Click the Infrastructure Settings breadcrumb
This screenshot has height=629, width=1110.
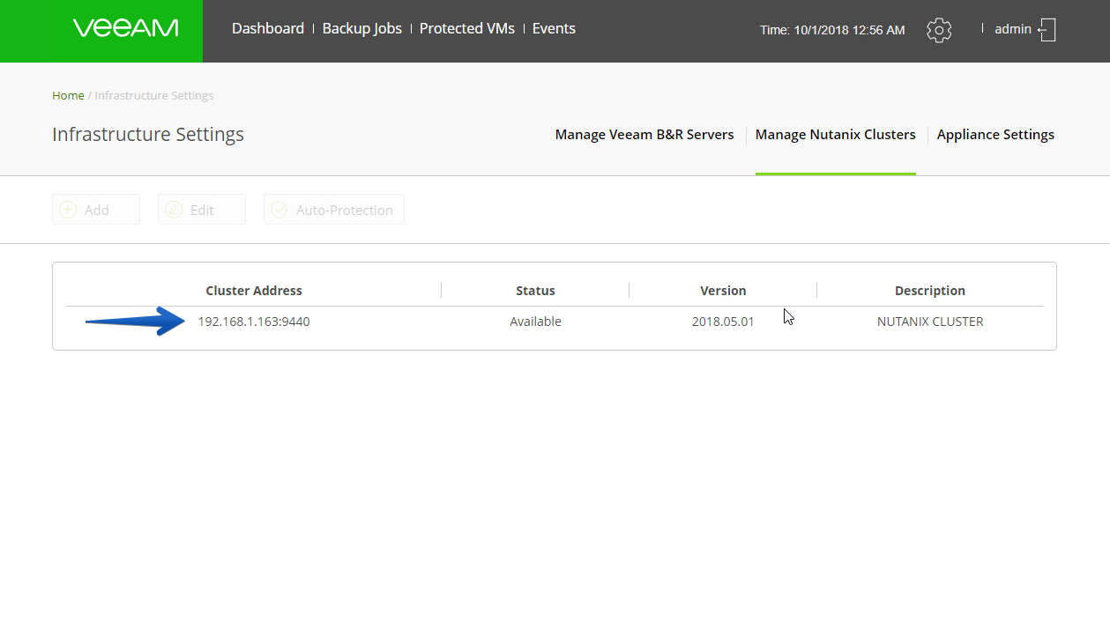pyautogui.click(x=154, y=95)
